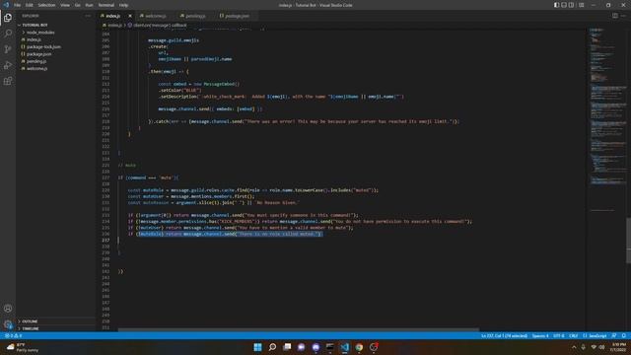Screen dimensions: 631x355
Task: Open the View menu
Action: [65, 5]
